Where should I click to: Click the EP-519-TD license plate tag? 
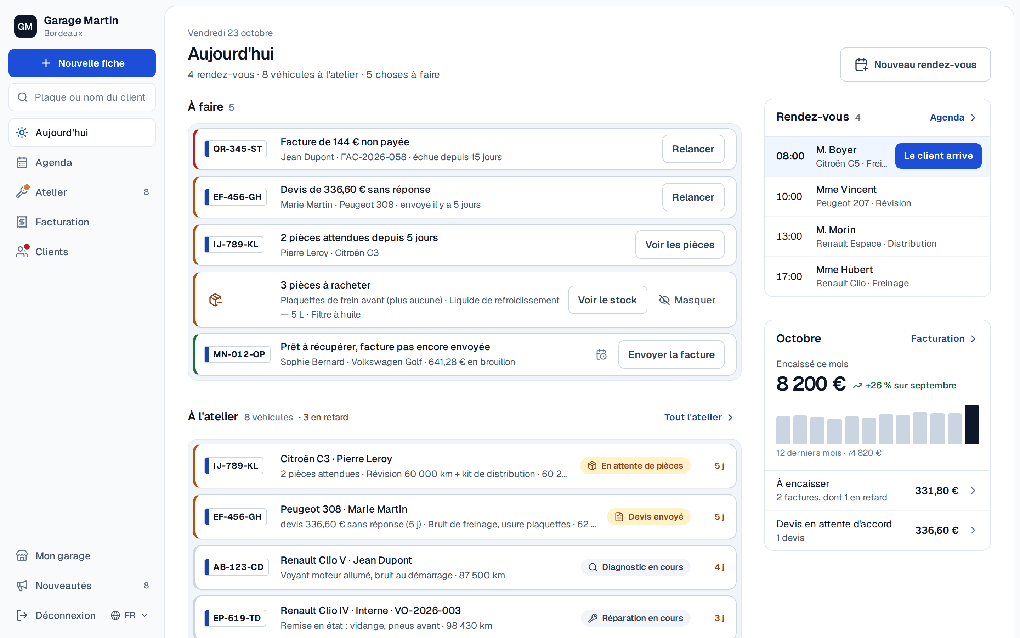[235, 618]
